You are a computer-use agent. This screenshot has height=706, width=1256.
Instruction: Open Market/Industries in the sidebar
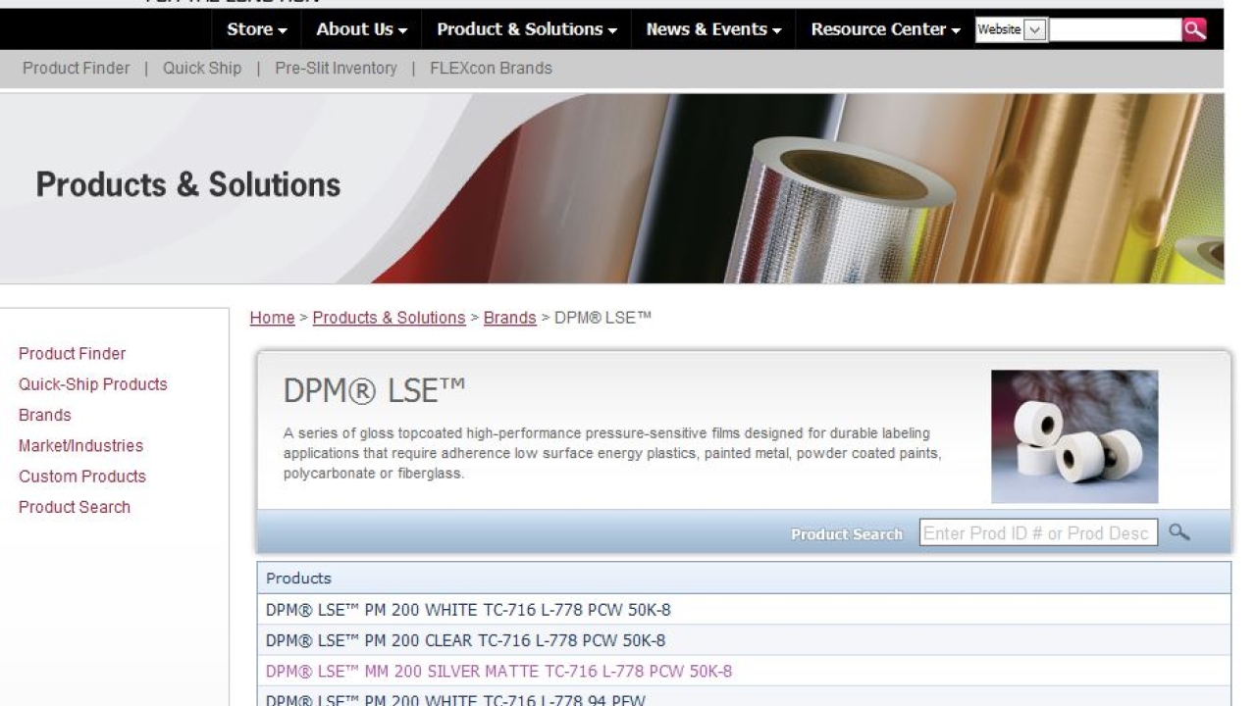coord(80,445)
